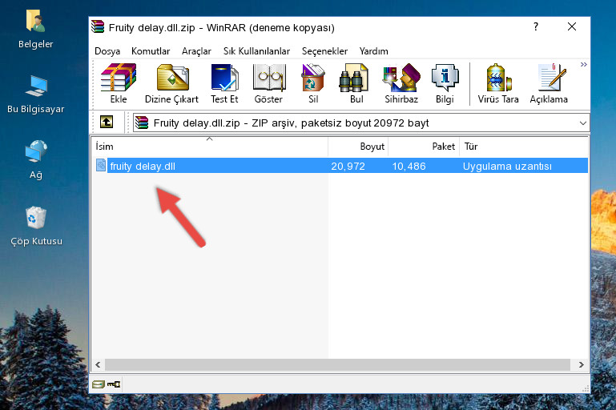The image size is (616, 410).
Task: Click the horizontal scrollbar left arrow
Action: click(x=99, y=365)
